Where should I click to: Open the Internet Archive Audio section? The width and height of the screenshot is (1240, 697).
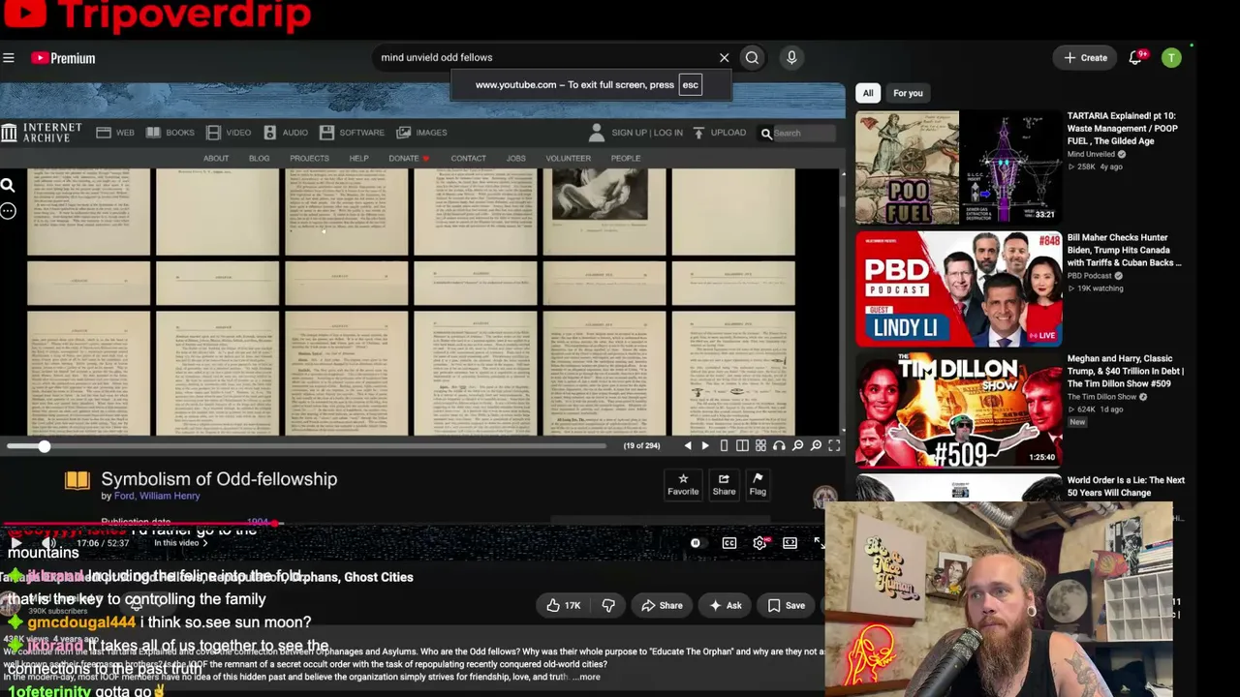286,133
